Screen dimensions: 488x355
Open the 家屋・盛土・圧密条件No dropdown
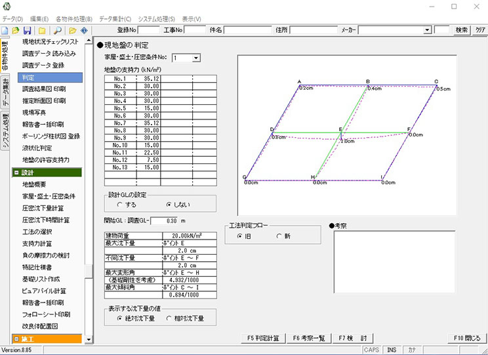(x=195, y=58)
